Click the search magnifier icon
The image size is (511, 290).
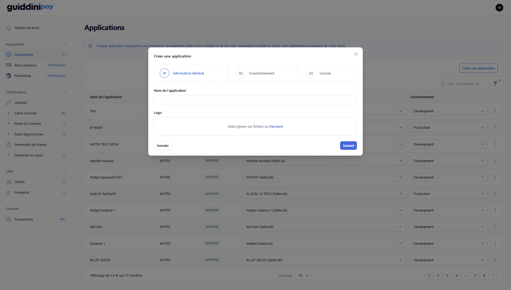pos(443,84)
